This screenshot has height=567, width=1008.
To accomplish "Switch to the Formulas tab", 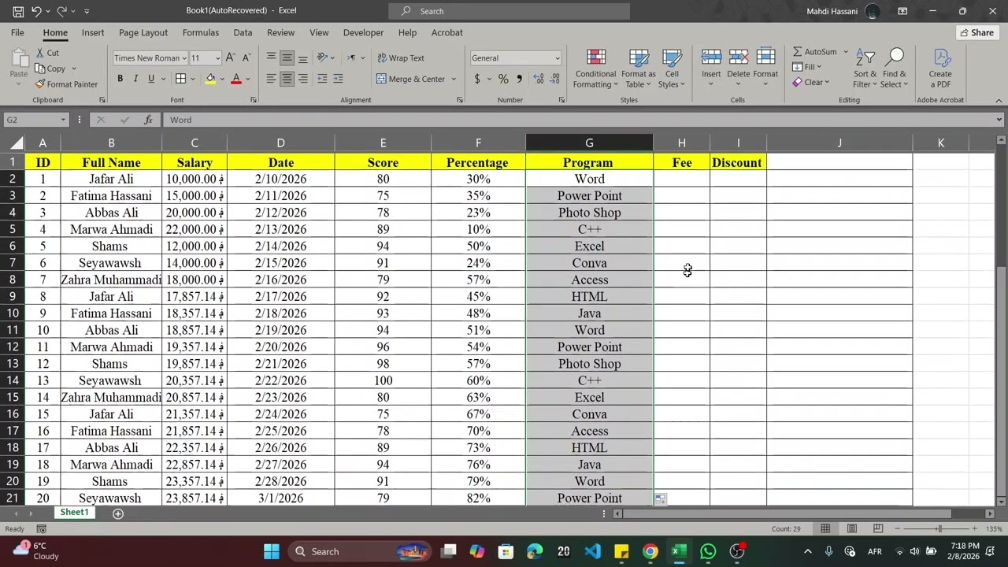I will pyautogui.click(x=201, y=32).
